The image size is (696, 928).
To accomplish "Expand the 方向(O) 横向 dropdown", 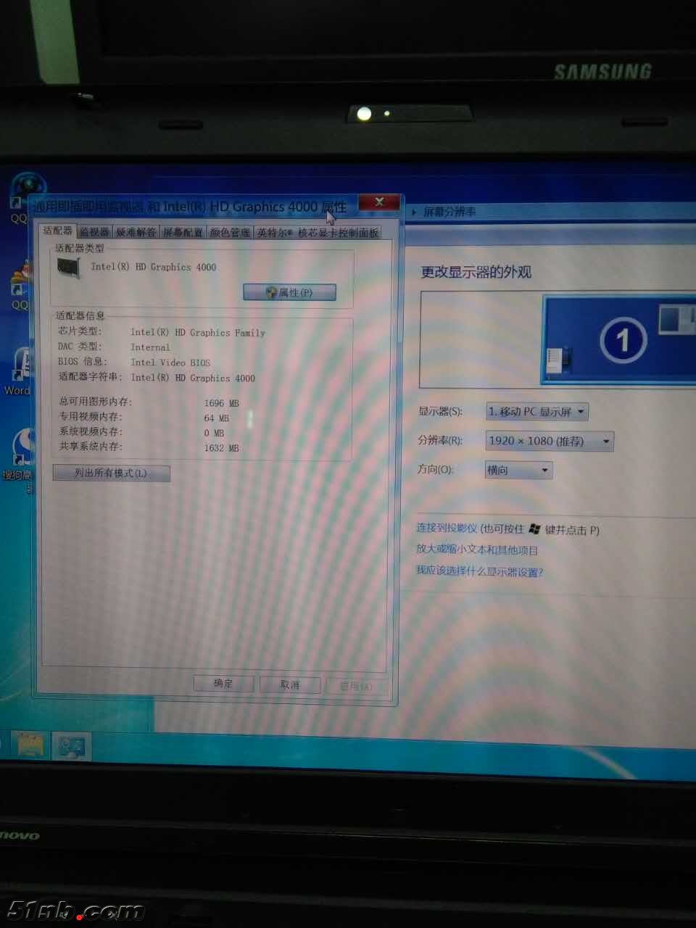I will (x=518, y=470).
